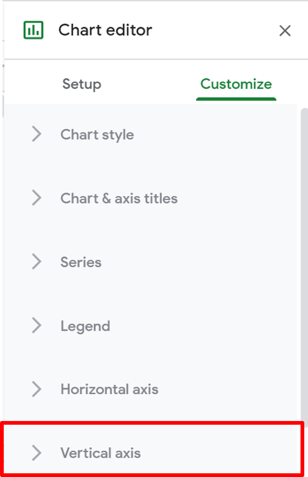This screenshot has width=308, height=477.
Task: Open the Chart style section label
Action: click(x=97, y=135)
